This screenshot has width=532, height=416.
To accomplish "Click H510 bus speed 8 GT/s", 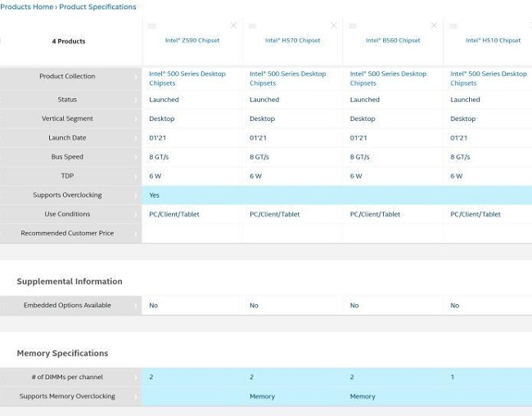I will click(460, 157).
